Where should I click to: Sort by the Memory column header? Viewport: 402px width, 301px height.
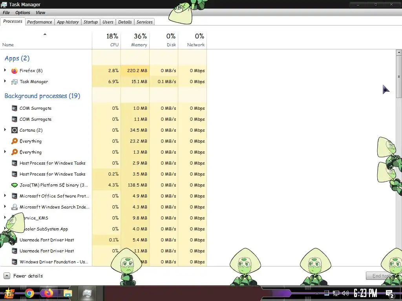pyautogui.click(x=135, y=40)
